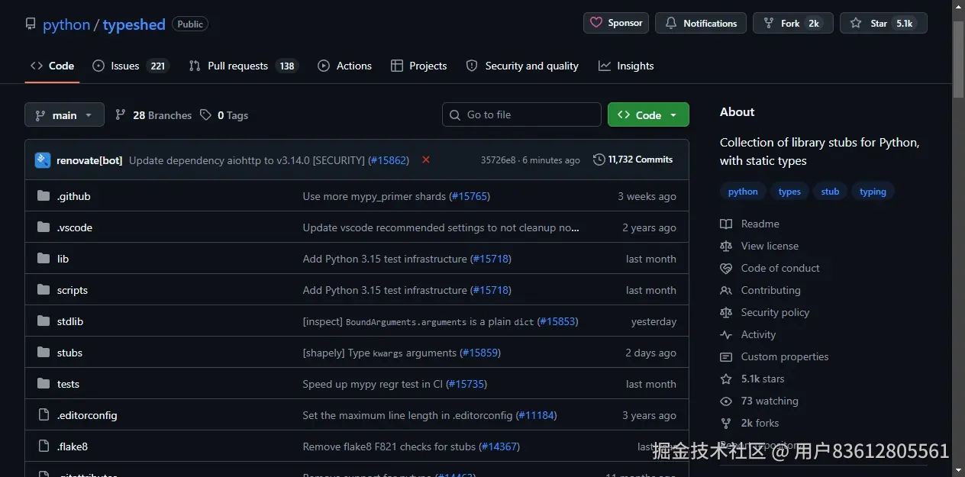The image size is (965, 477).
Task: Open renovate[bot] author link
Action: point(89,160)
